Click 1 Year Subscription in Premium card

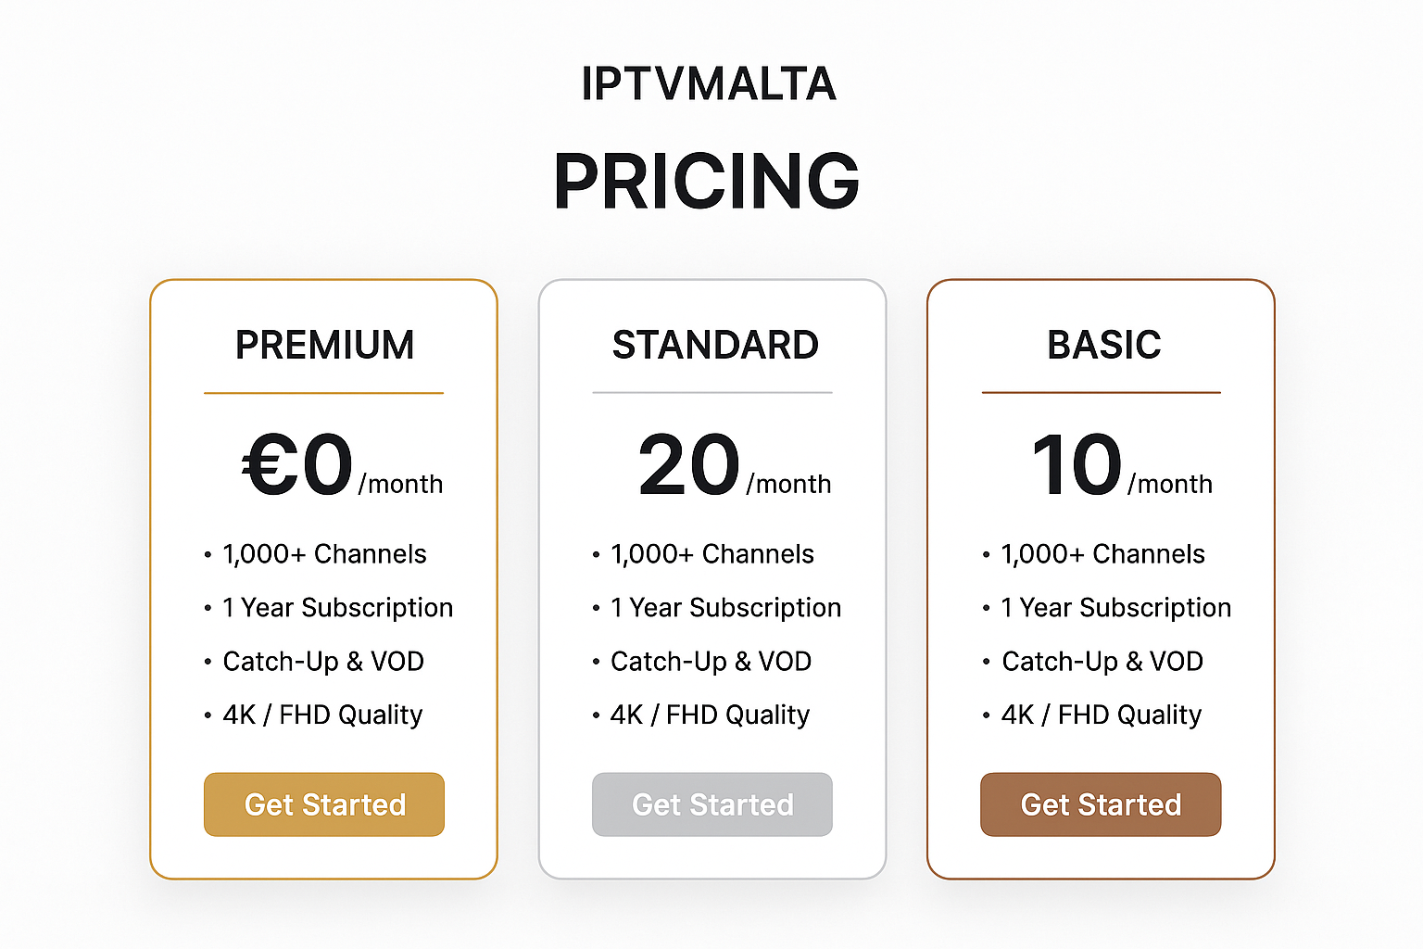[x=337, y=608]
